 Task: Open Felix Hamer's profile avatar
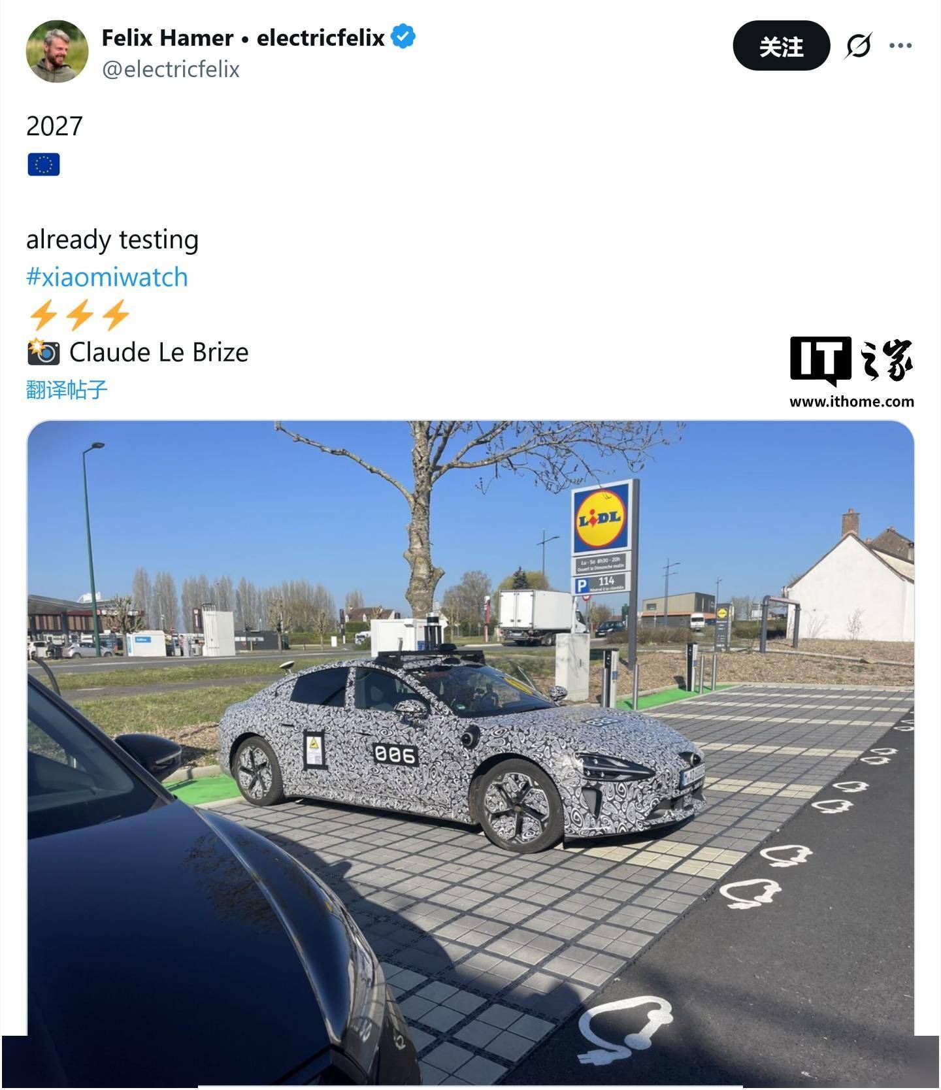57,52
